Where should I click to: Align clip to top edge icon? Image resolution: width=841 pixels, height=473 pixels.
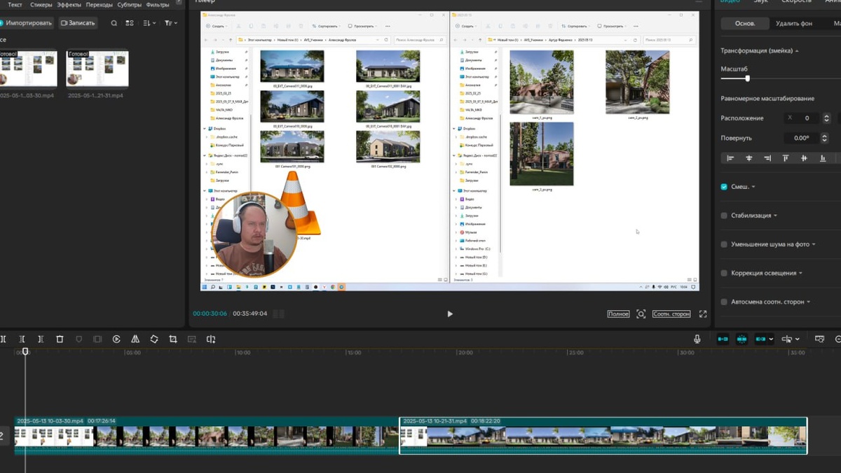click(x=786, y=158)
